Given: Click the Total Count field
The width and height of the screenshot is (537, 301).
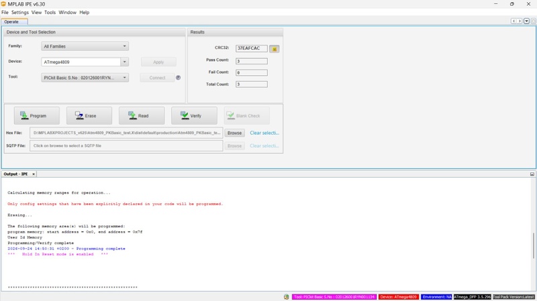Looking at the screenshot, I should (251, 84).
